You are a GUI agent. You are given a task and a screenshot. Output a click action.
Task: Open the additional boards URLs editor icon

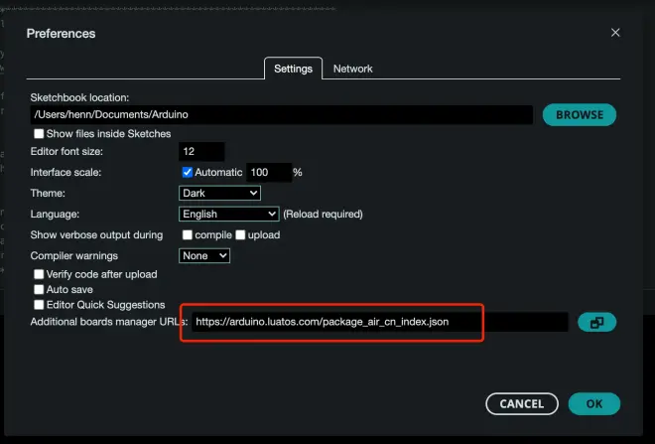coord(596,322)
